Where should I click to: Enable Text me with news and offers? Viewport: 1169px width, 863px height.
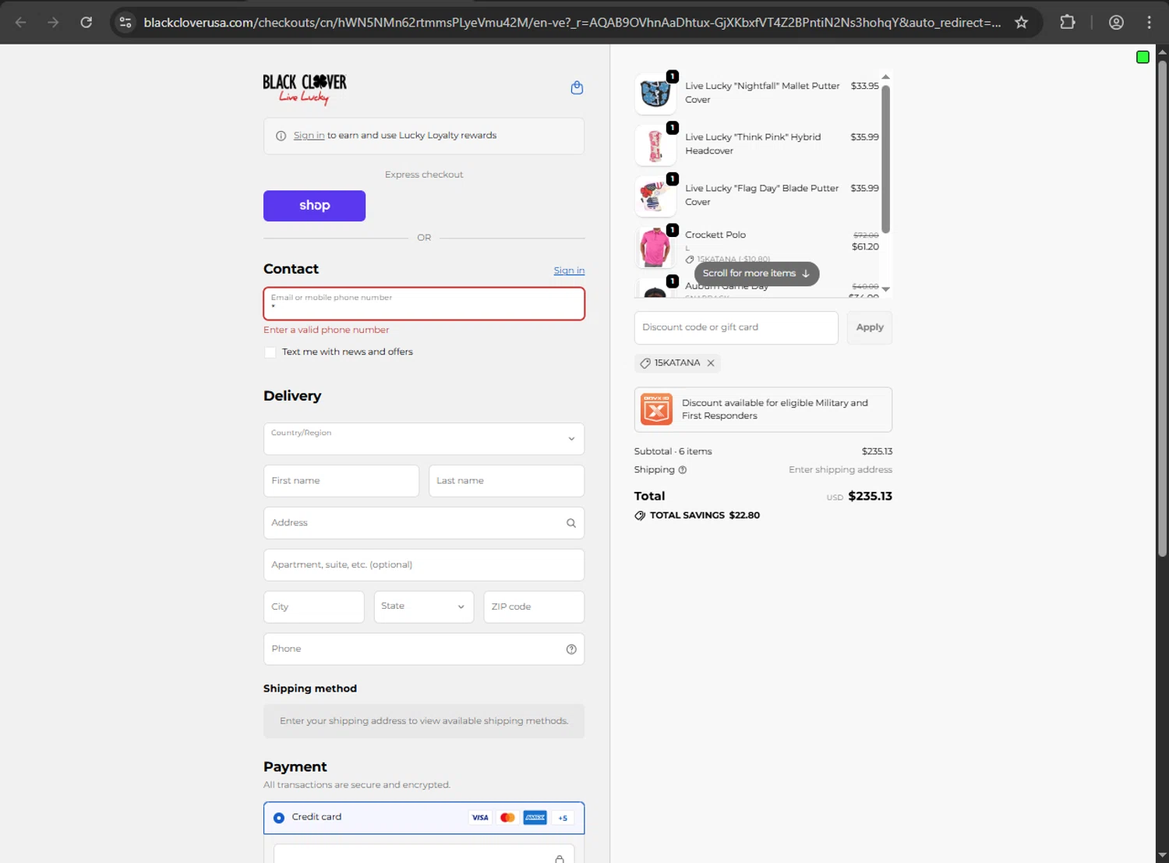pyautogui.click(x=270, y=352)
